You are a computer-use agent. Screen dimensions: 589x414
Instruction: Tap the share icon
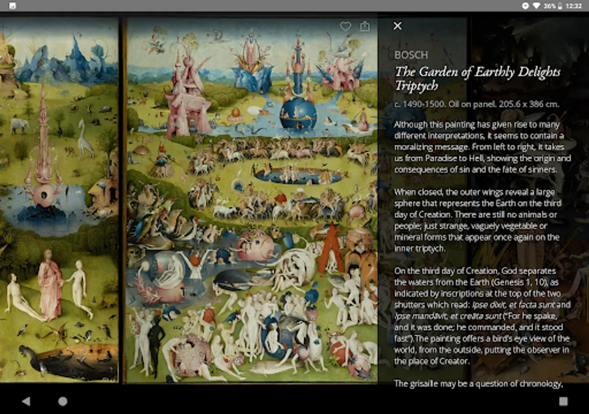click(365, 26)
